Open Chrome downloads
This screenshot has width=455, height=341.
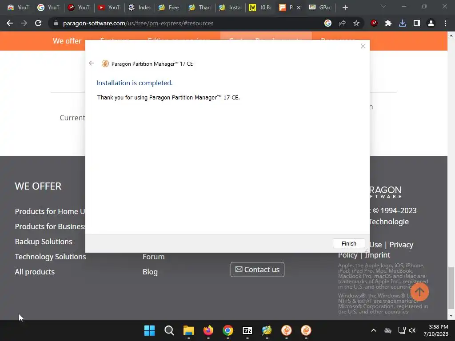click(403, 23)
